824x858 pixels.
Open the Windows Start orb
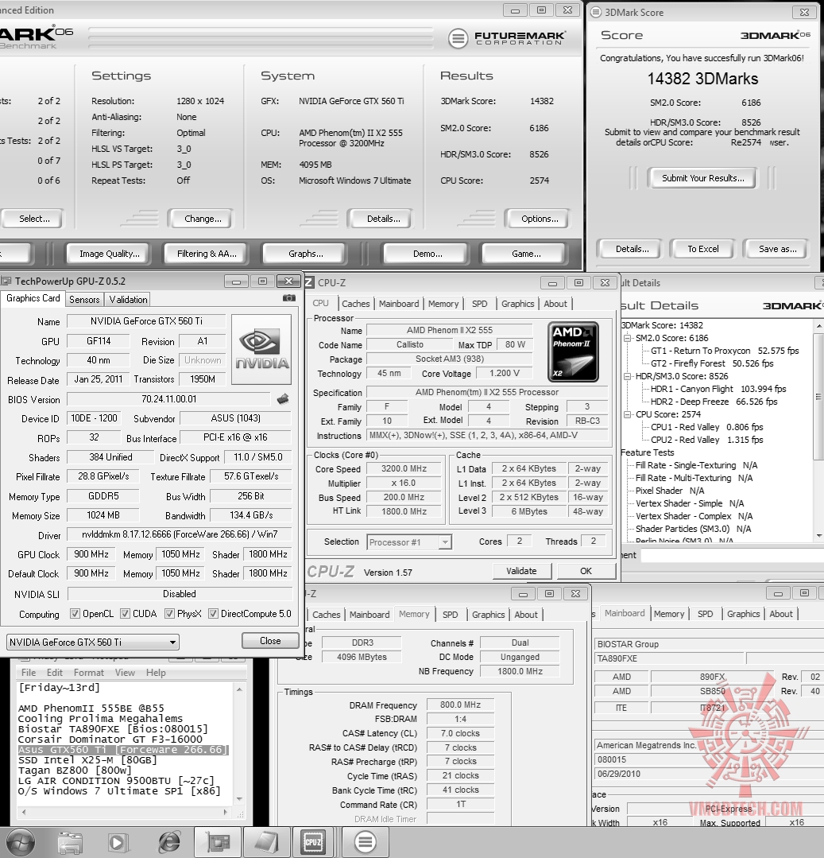tap(21, 842)
